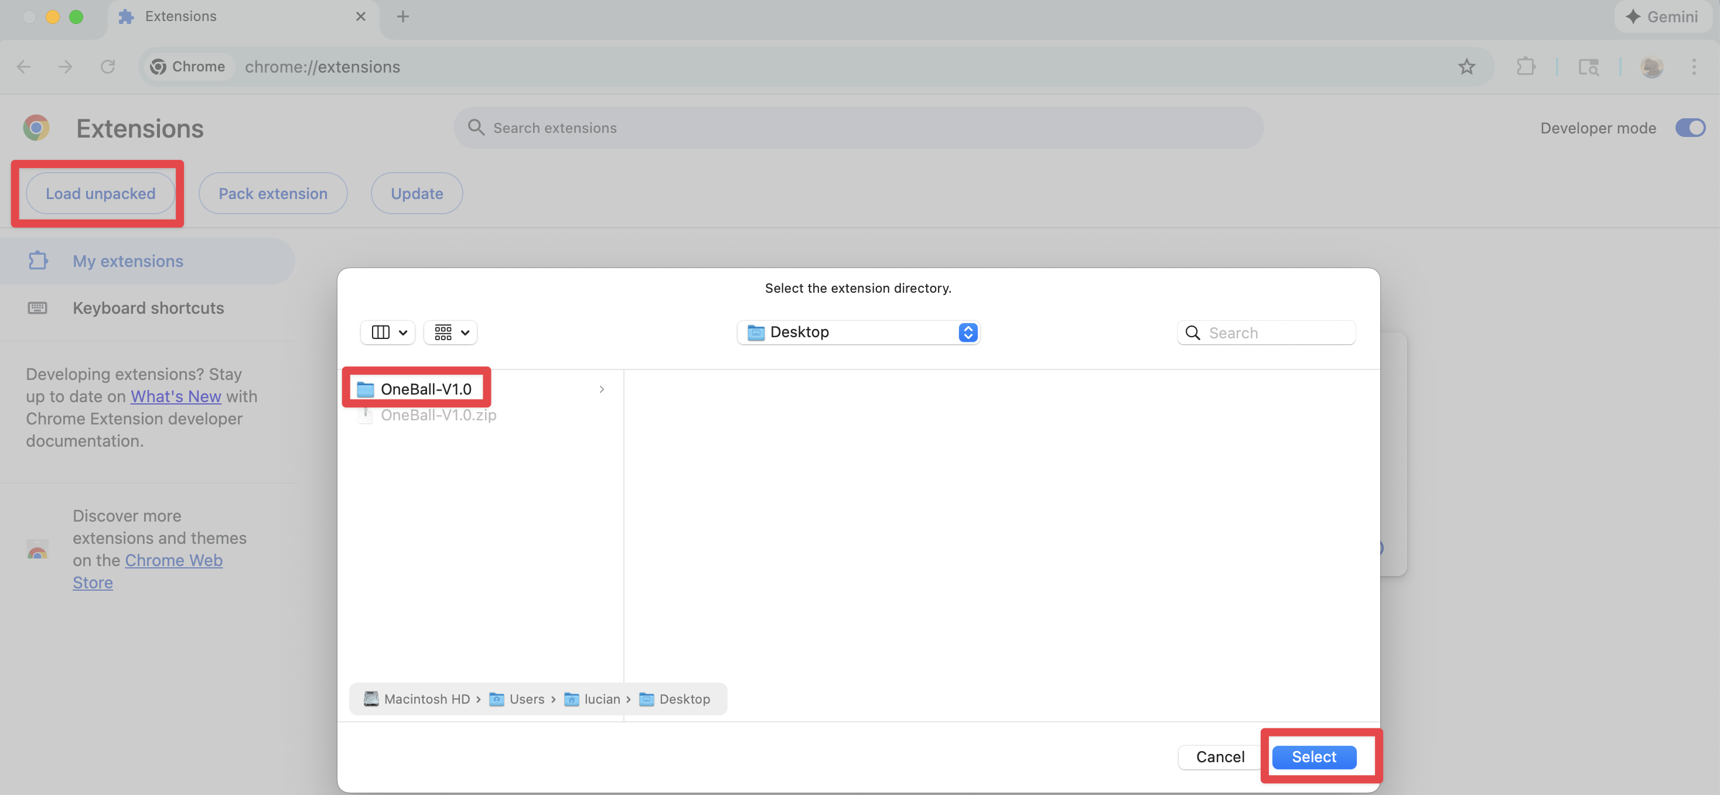Open the grid grouping options dropdown
Image resolution: width=1720 pixels, height=795 pixels.
[x=451, y=333]
